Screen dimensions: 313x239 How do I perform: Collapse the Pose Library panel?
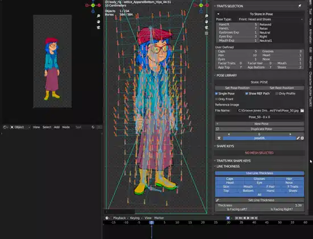[x=215, y=75]
